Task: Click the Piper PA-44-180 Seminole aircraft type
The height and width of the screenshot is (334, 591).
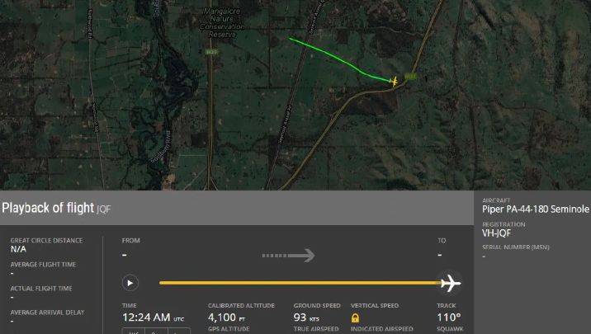Action: (535, 209)
